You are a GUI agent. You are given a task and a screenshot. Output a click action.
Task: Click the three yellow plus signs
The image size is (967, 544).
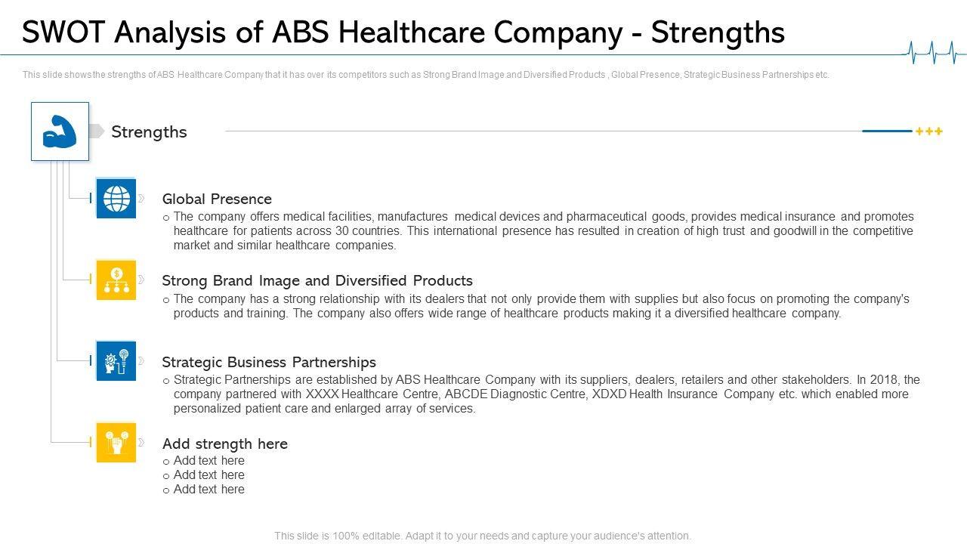pyautogui.click(x=928, y=131)
